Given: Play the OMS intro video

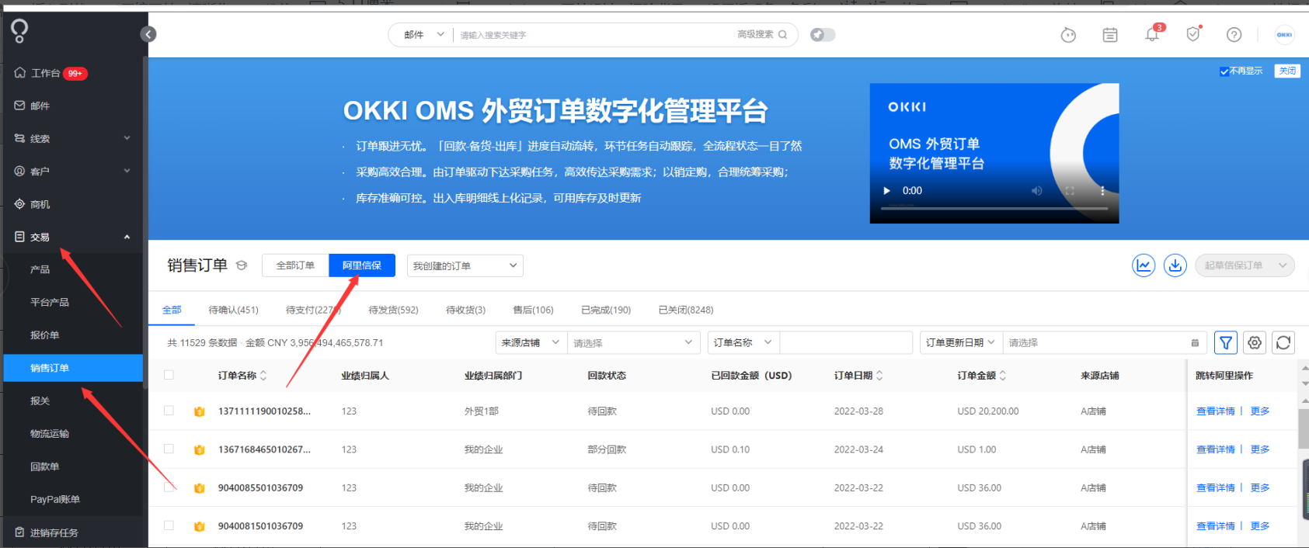Looking at the screenshot, I should pos(886,191).
